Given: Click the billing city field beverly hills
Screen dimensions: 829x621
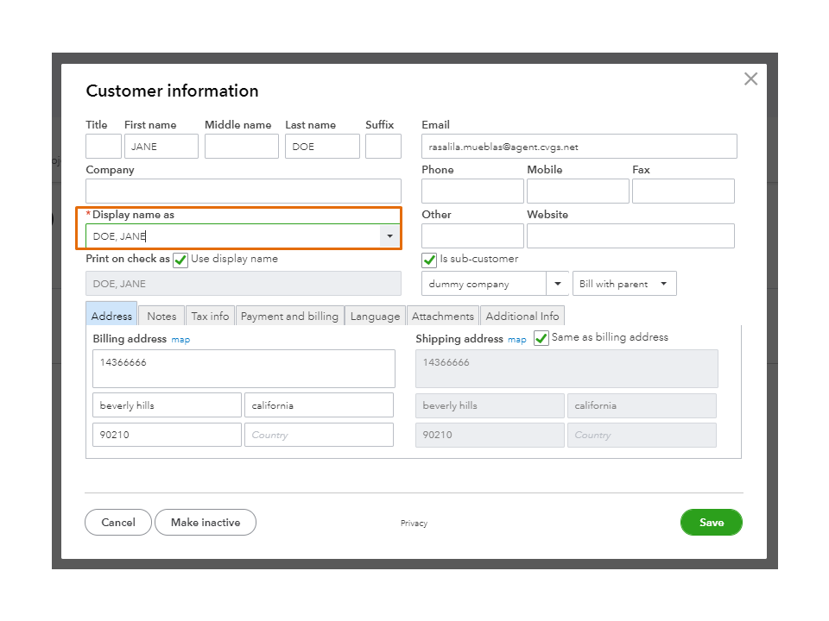Looking at the screenshot, I should click(x=167, y=405).
